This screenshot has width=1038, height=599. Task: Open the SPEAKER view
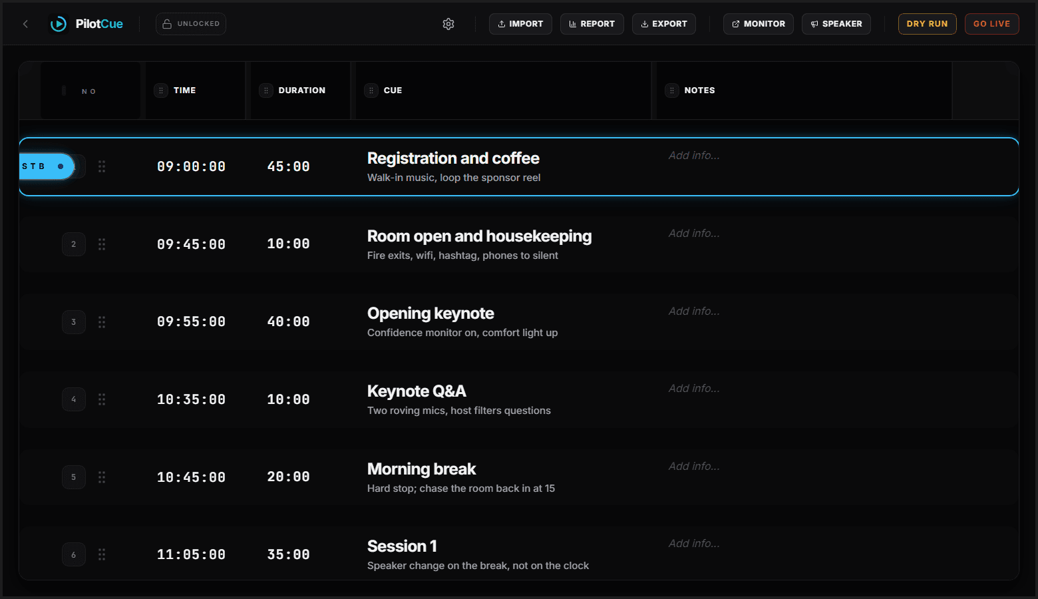tap(836, 24)
